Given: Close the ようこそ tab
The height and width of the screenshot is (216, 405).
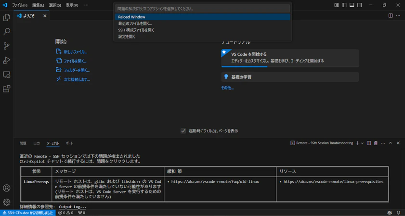Looking at the screenshot, I should 45,16.
